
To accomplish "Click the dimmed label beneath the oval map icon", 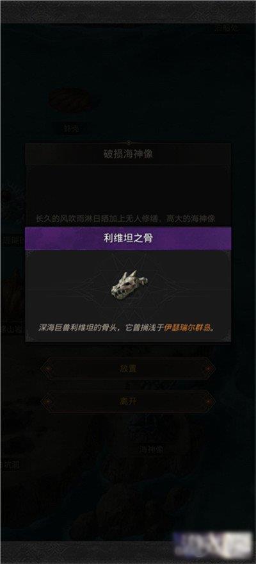I will pos(71,128).
